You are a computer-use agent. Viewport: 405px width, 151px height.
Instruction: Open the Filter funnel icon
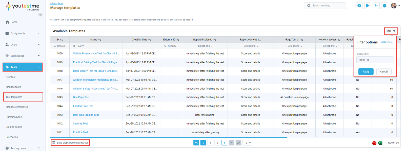point(394,31)
